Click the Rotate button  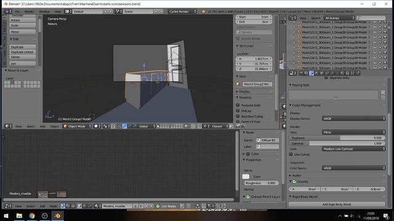(x=22, y=20)
